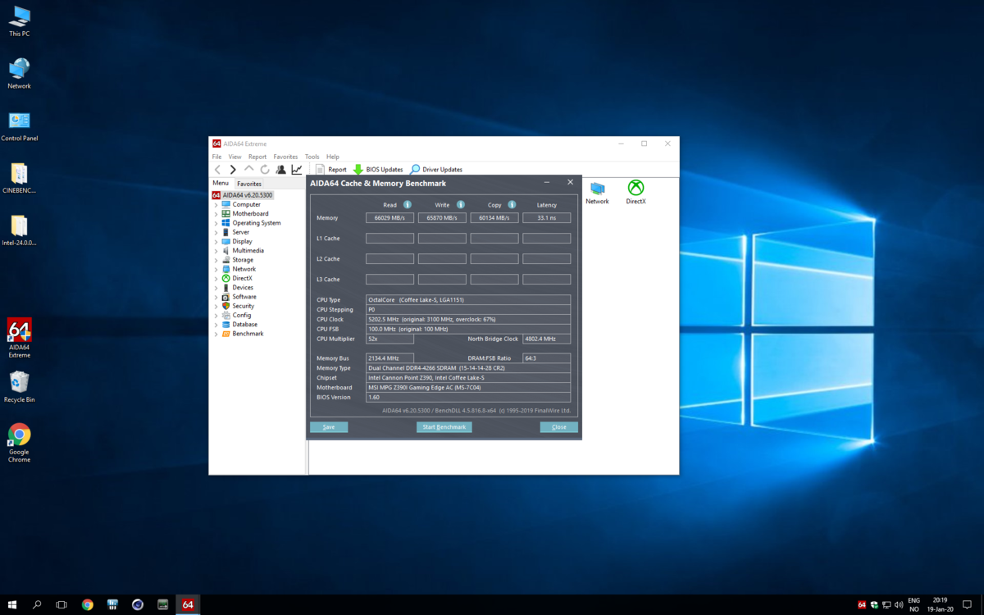Expand the Storage tree node

tap(216, 260)
